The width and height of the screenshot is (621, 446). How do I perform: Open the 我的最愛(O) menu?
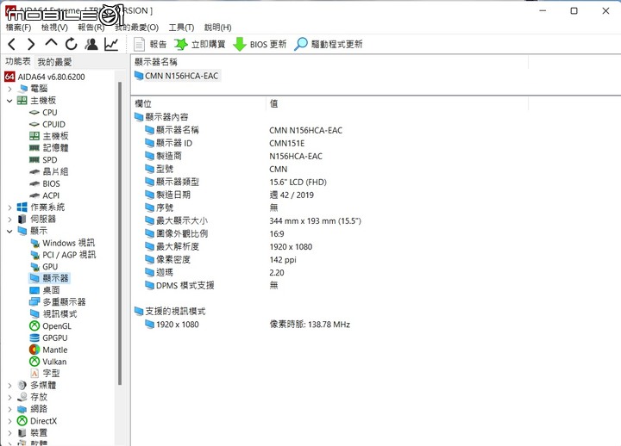point(136,28)
